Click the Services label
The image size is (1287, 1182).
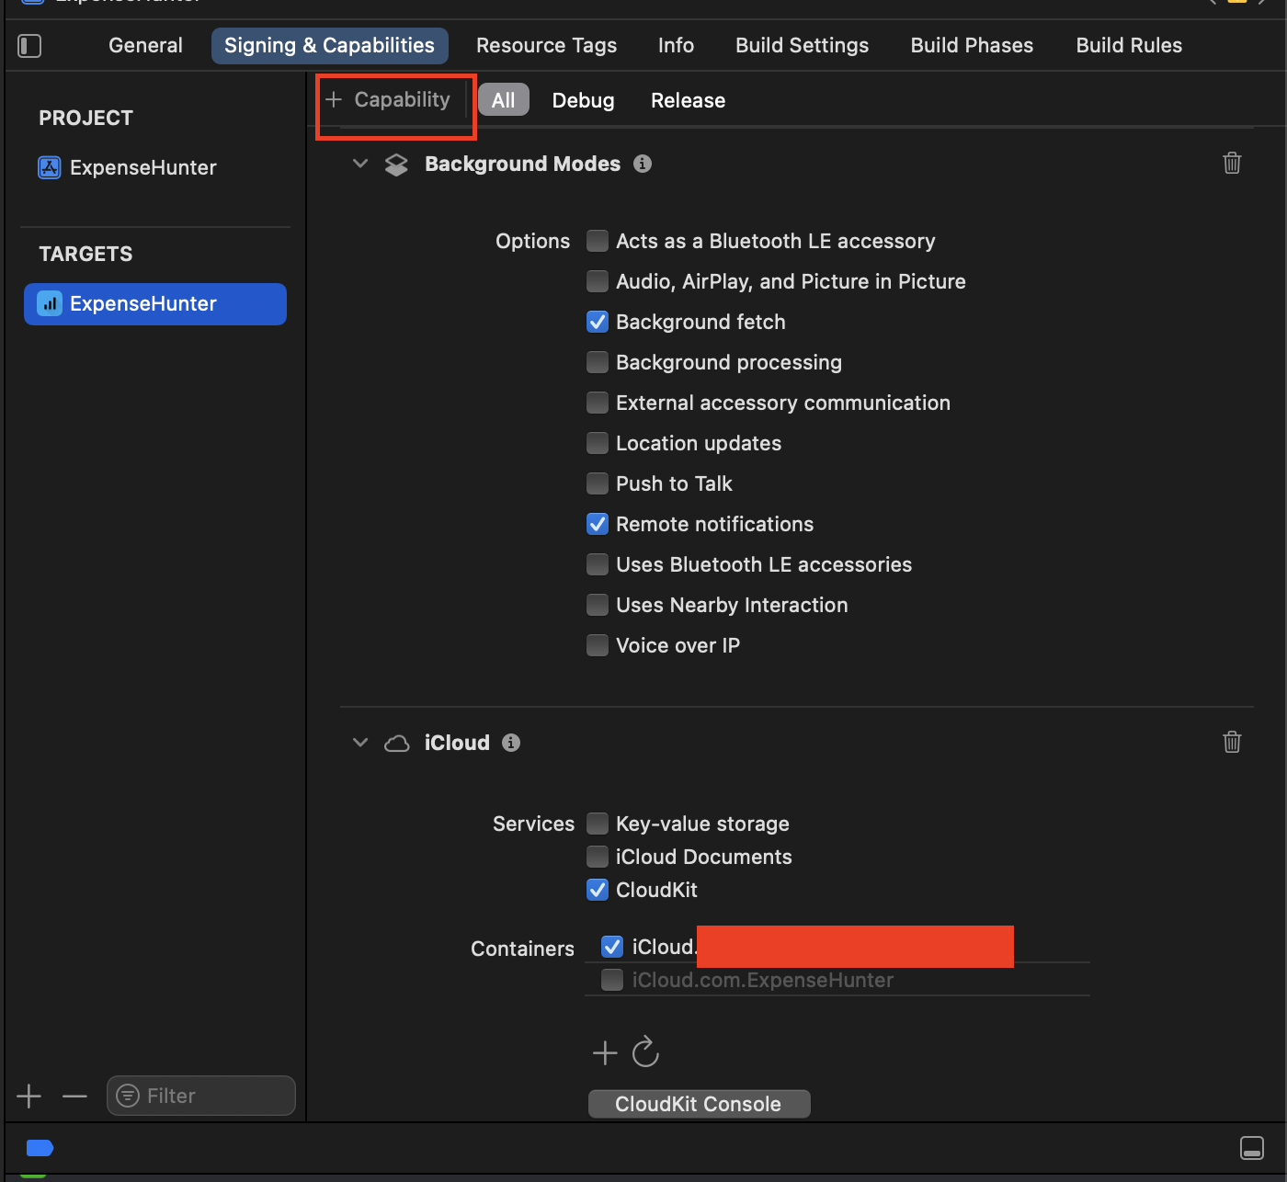533,824
